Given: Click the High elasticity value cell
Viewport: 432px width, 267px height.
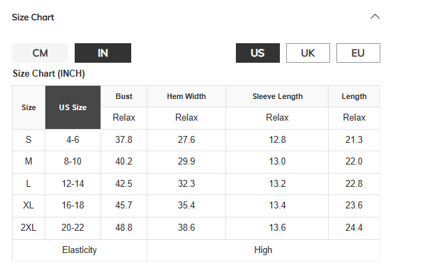Looking at the screenshot, I should point(263,250).
